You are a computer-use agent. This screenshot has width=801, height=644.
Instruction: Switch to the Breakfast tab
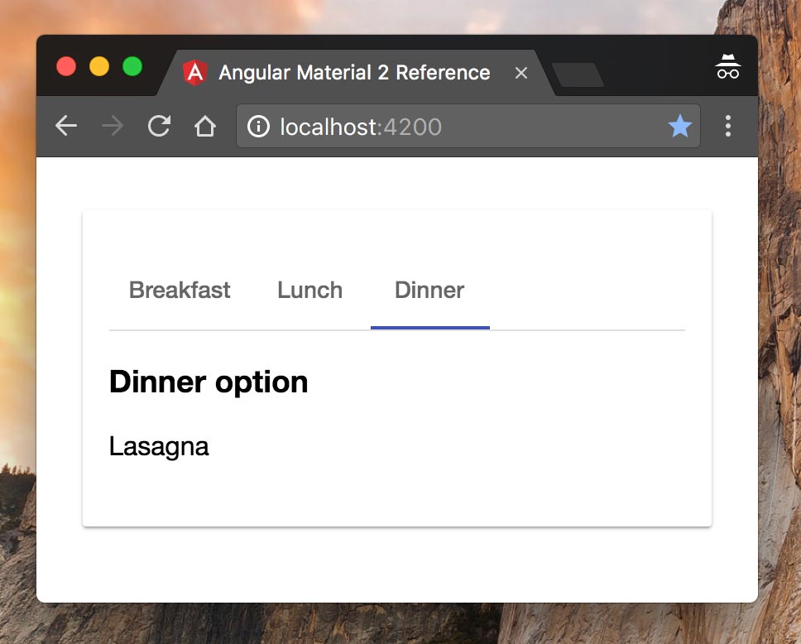pos(180,291)
